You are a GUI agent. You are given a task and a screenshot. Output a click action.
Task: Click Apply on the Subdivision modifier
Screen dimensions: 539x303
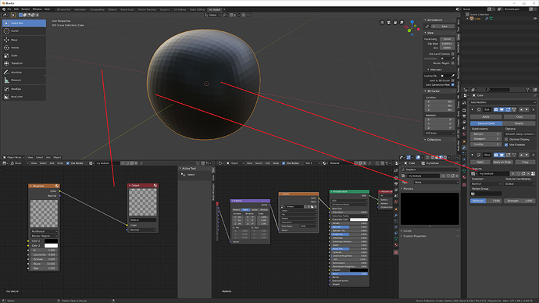click(x=486, y=117)
